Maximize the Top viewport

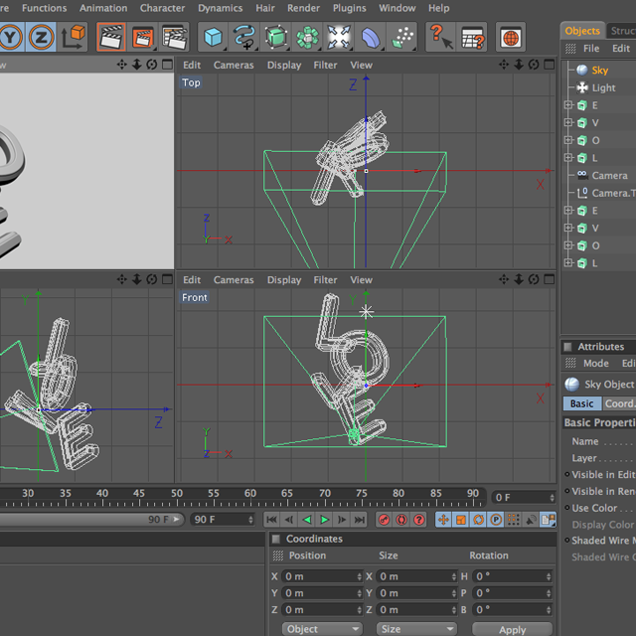tap(550, 65)
